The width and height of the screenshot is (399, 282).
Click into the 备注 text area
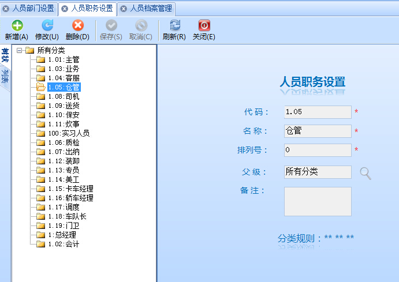pos(318,201)
